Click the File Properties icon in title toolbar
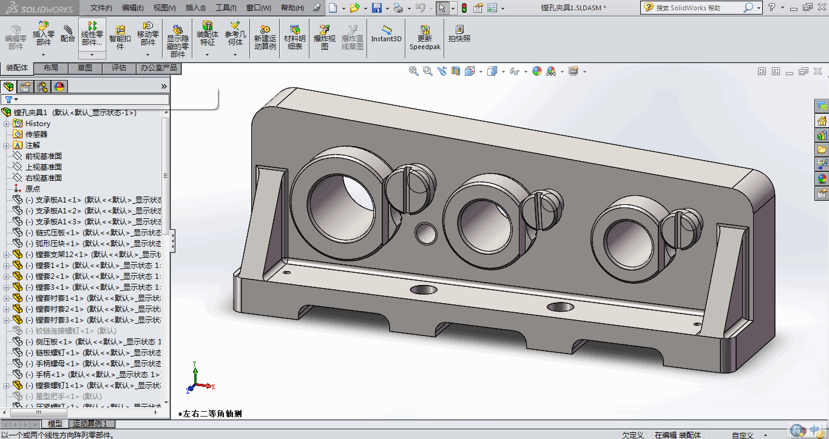This screenshot has width=829, height=439. [x=478, y=8]
